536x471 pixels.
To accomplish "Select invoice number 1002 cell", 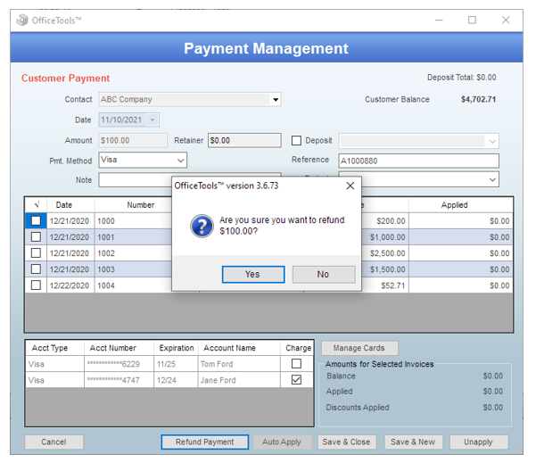I will pyautogui.click(x=133, y=253).
